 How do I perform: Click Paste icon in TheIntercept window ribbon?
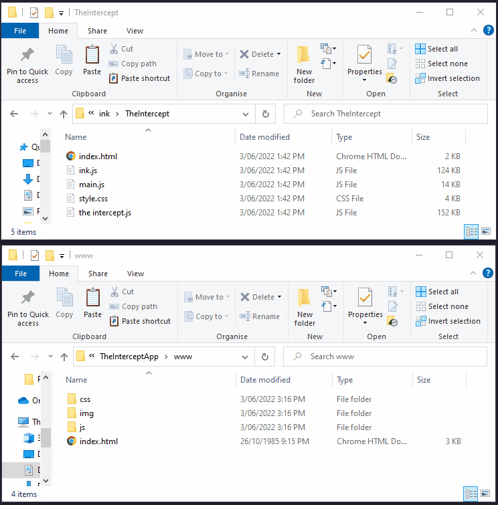coord(92,61)
